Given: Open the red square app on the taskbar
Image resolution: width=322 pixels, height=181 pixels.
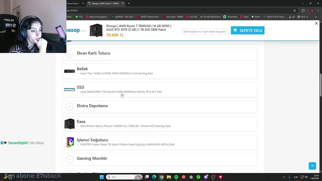Looking at the screenshot, I should (x=221, y=177).
